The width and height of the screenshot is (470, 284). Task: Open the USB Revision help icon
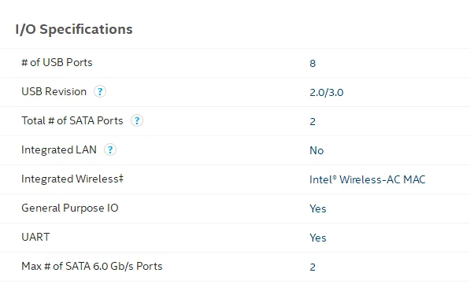coord(100,91)
